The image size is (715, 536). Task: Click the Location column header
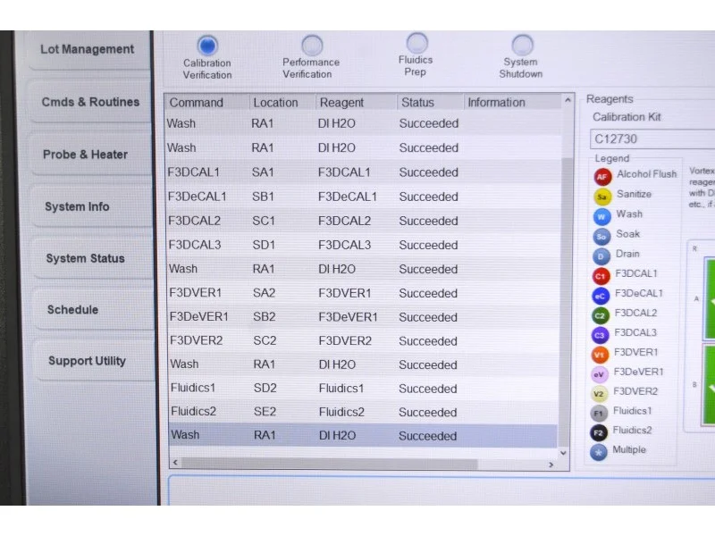(282, 102)
